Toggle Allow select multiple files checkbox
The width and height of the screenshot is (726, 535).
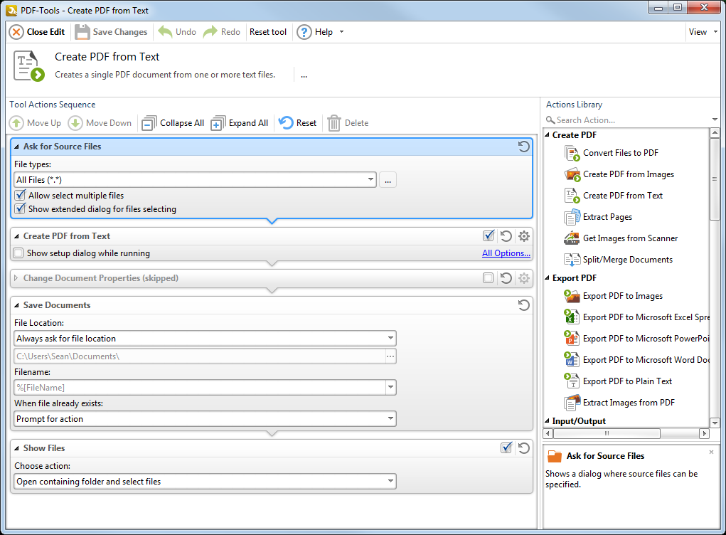[x=20, y=195]
